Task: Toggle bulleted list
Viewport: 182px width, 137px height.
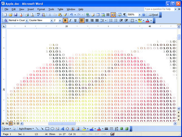Action: 116,20
